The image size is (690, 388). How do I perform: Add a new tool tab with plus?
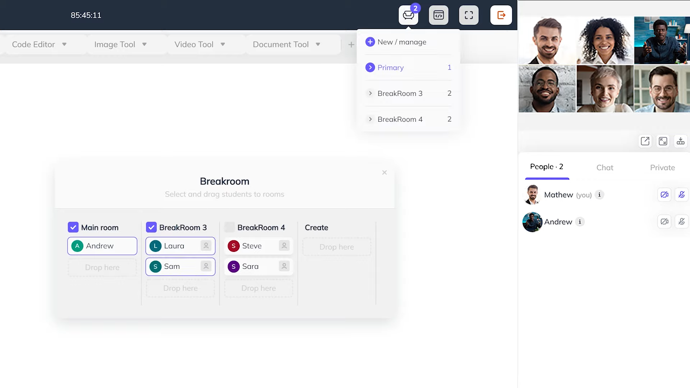pos(351,45)
